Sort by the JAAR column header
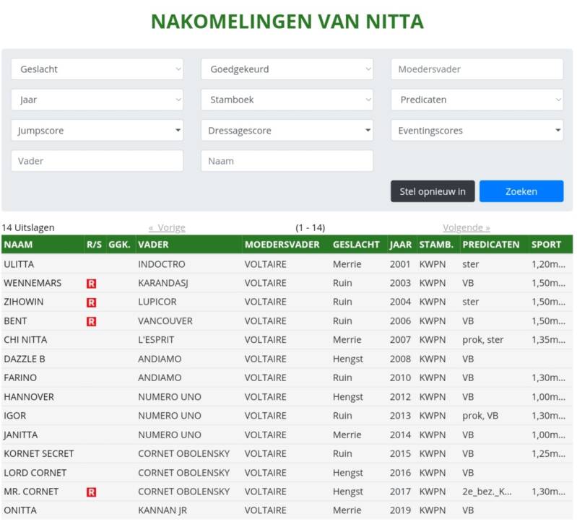Screen dimensions: 577x532 coord(400,245)
